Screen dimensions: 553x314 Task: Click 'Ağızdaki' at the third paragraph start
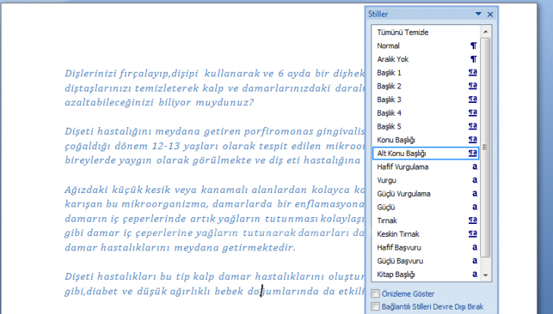[86, 190]
